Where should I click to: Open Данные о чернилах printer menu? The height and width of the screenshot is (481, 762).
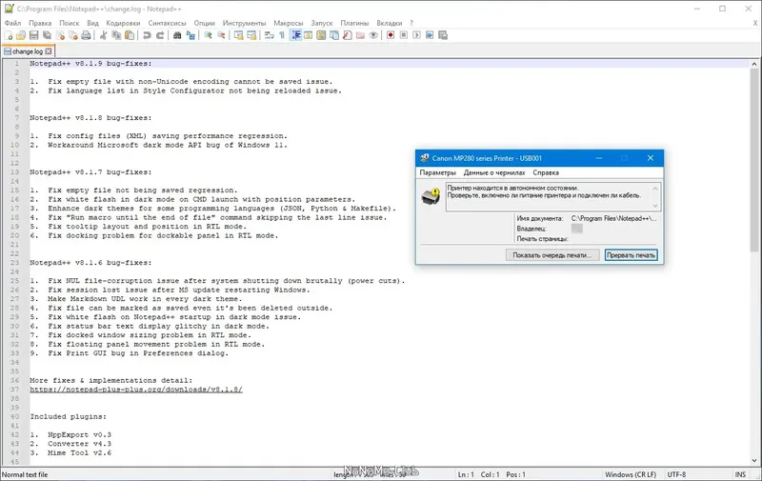tap(494, 172)
